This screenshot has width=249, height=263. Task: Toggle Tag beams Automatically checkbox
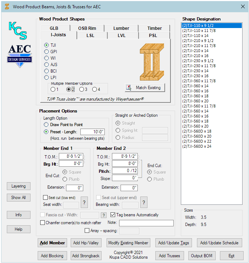coord(113,215)
